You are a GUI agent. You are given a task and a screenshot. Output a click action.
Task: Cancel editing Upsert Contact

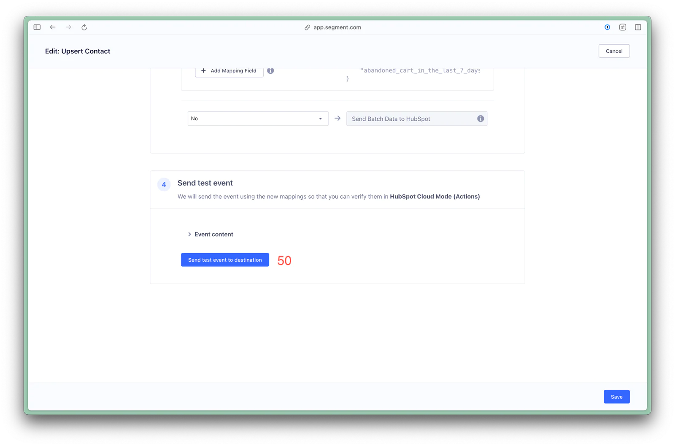pos(614,51)
